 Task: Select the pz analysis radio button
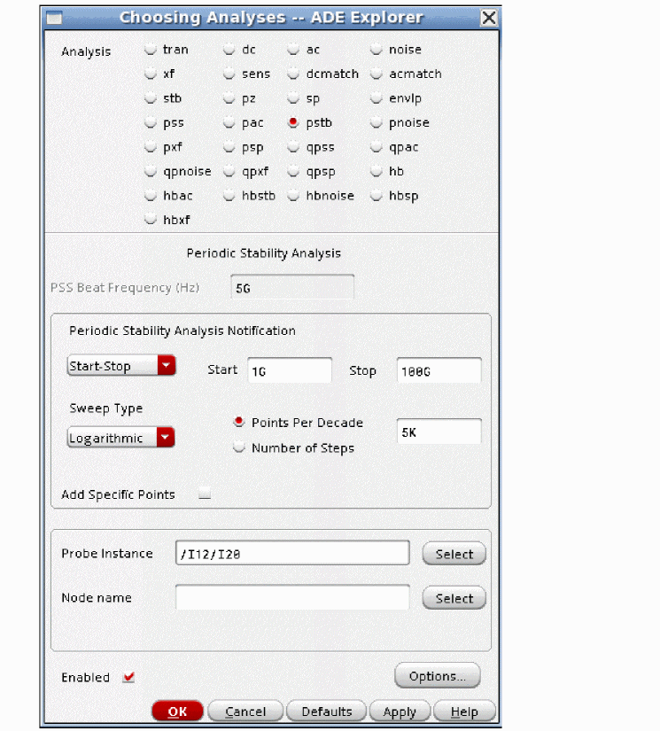pyautogui.click(x=229, y=97)
